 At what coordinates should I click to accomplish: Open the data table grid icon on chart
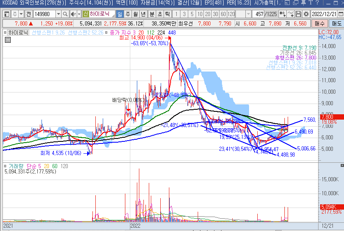pyautogui.click(x=8, y=40)
